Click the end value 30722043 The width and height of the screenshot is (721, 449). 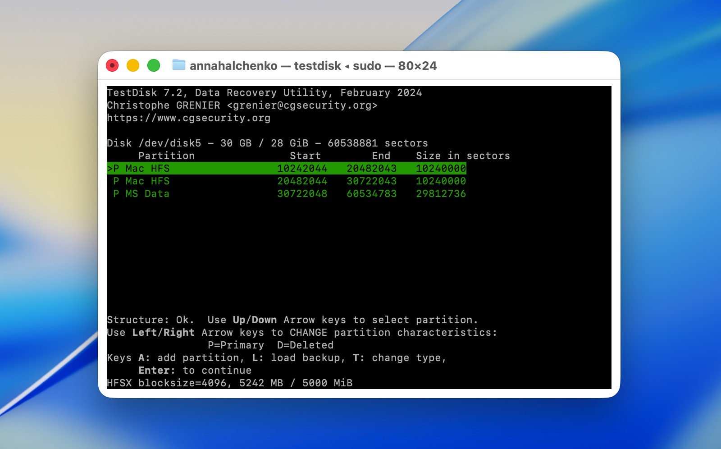(372, 181)
